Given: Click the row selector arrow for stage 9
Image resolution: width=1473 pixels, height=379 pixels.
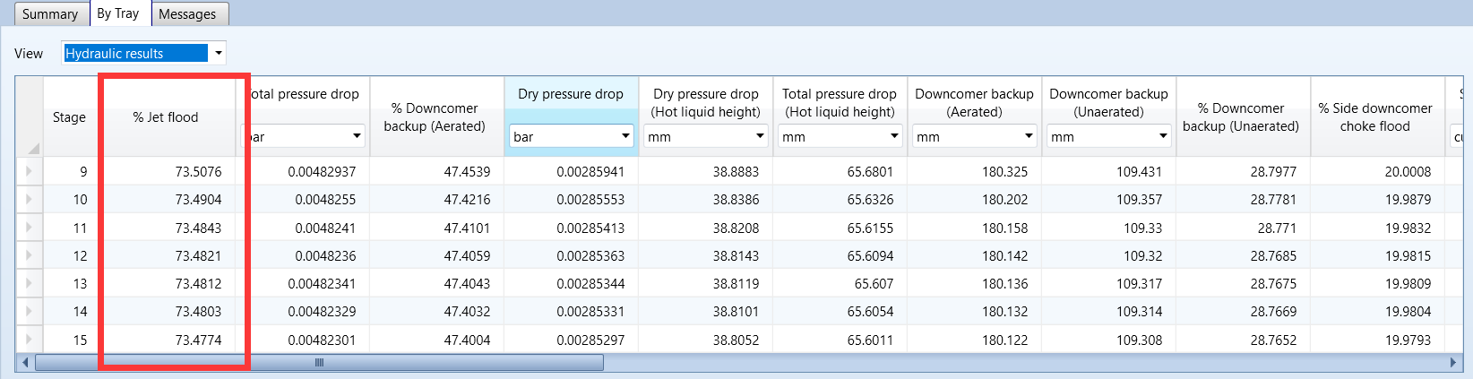Looking at the screenshot, I should [29, 171].
